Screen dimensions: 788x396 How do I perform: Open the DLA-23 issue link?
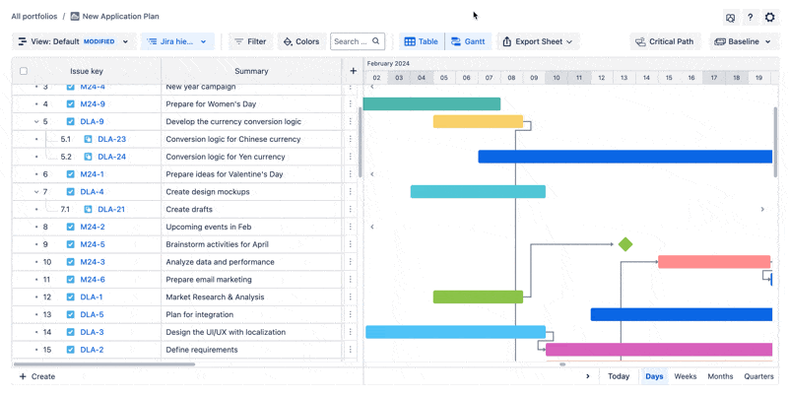tap(111, 140)
